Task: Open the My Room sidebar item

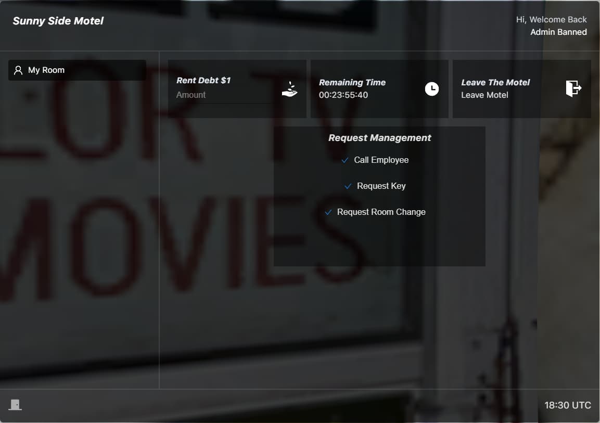Action: (x=77, y=70)
